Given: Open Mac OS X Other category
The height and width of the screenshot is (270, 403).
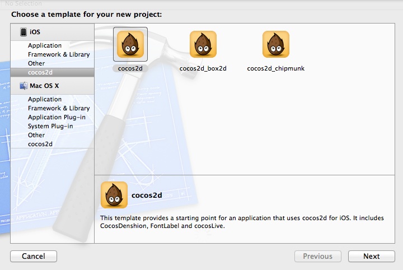Looking at the screenshot, I should [52, 135].
